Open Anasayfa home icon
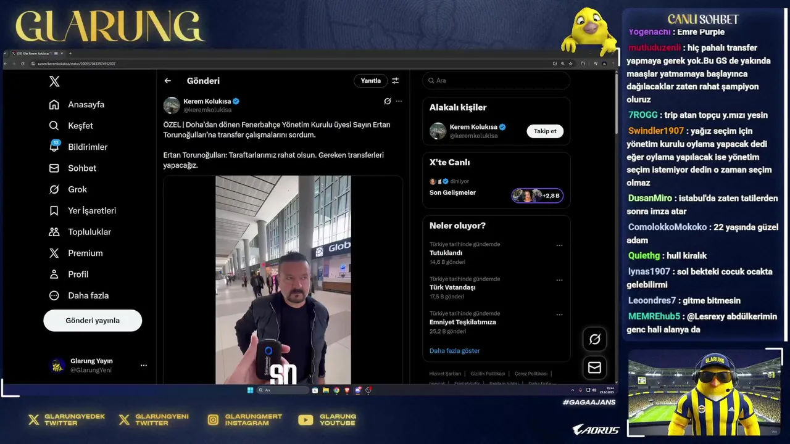 coord(54,104)
